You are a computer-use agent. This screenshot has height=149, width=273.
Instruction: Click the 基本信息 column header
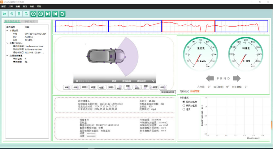click(x=11, y=27)
